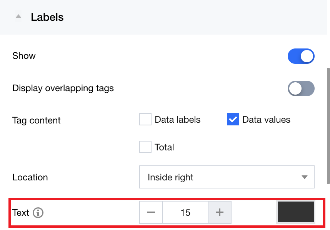The width and height of the screenshot is (330, 230).
Task: Enable Display overlapping tags switch
Action: [x=301, y=88]
